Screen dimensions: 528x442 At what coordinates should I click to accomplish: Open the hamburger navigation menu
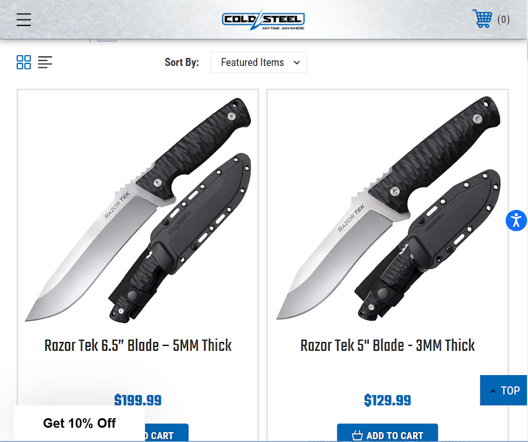click(x=24, y=19)
